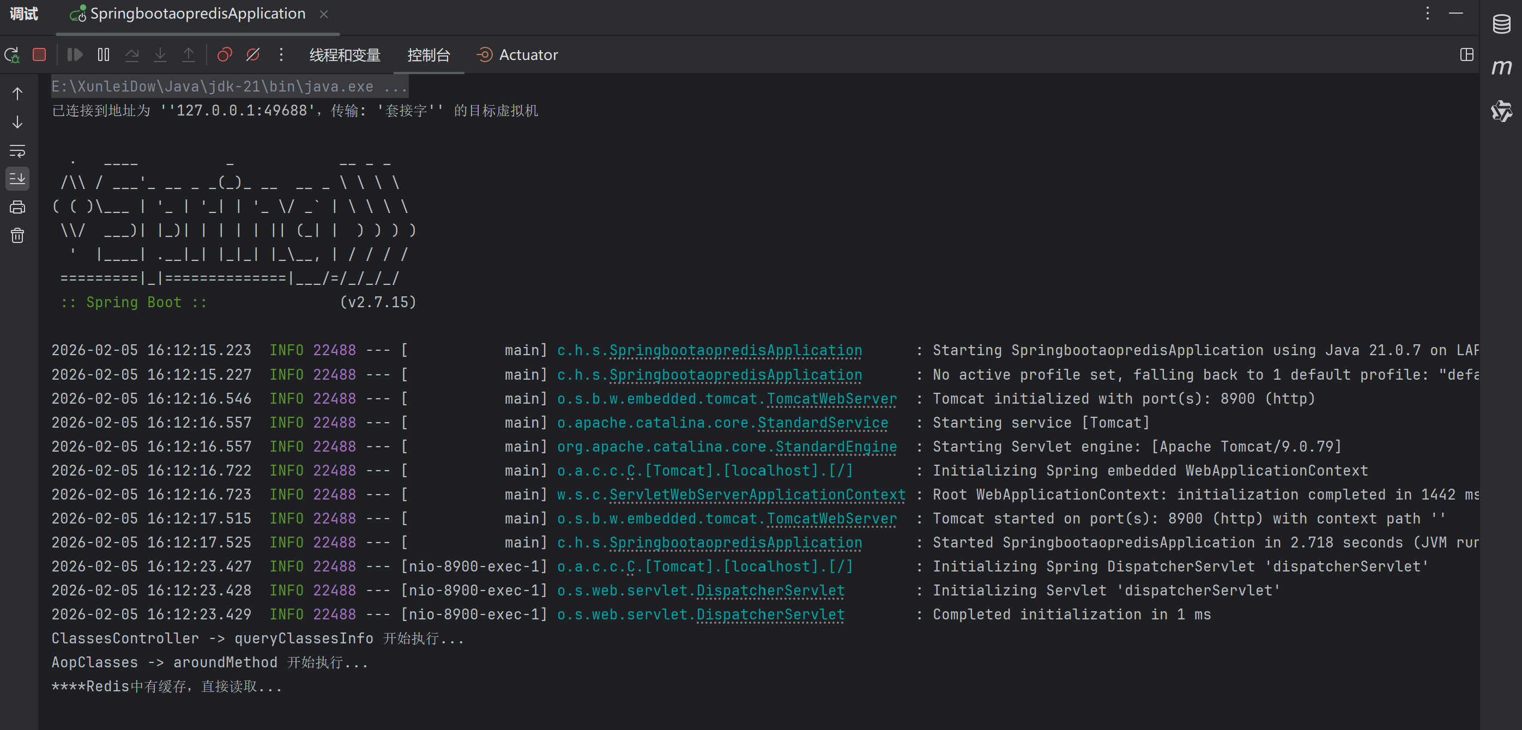Open the debug tool window options menu
Image resolution: width=1522 pixels, height=730 pixels.
coord(1428,14)
